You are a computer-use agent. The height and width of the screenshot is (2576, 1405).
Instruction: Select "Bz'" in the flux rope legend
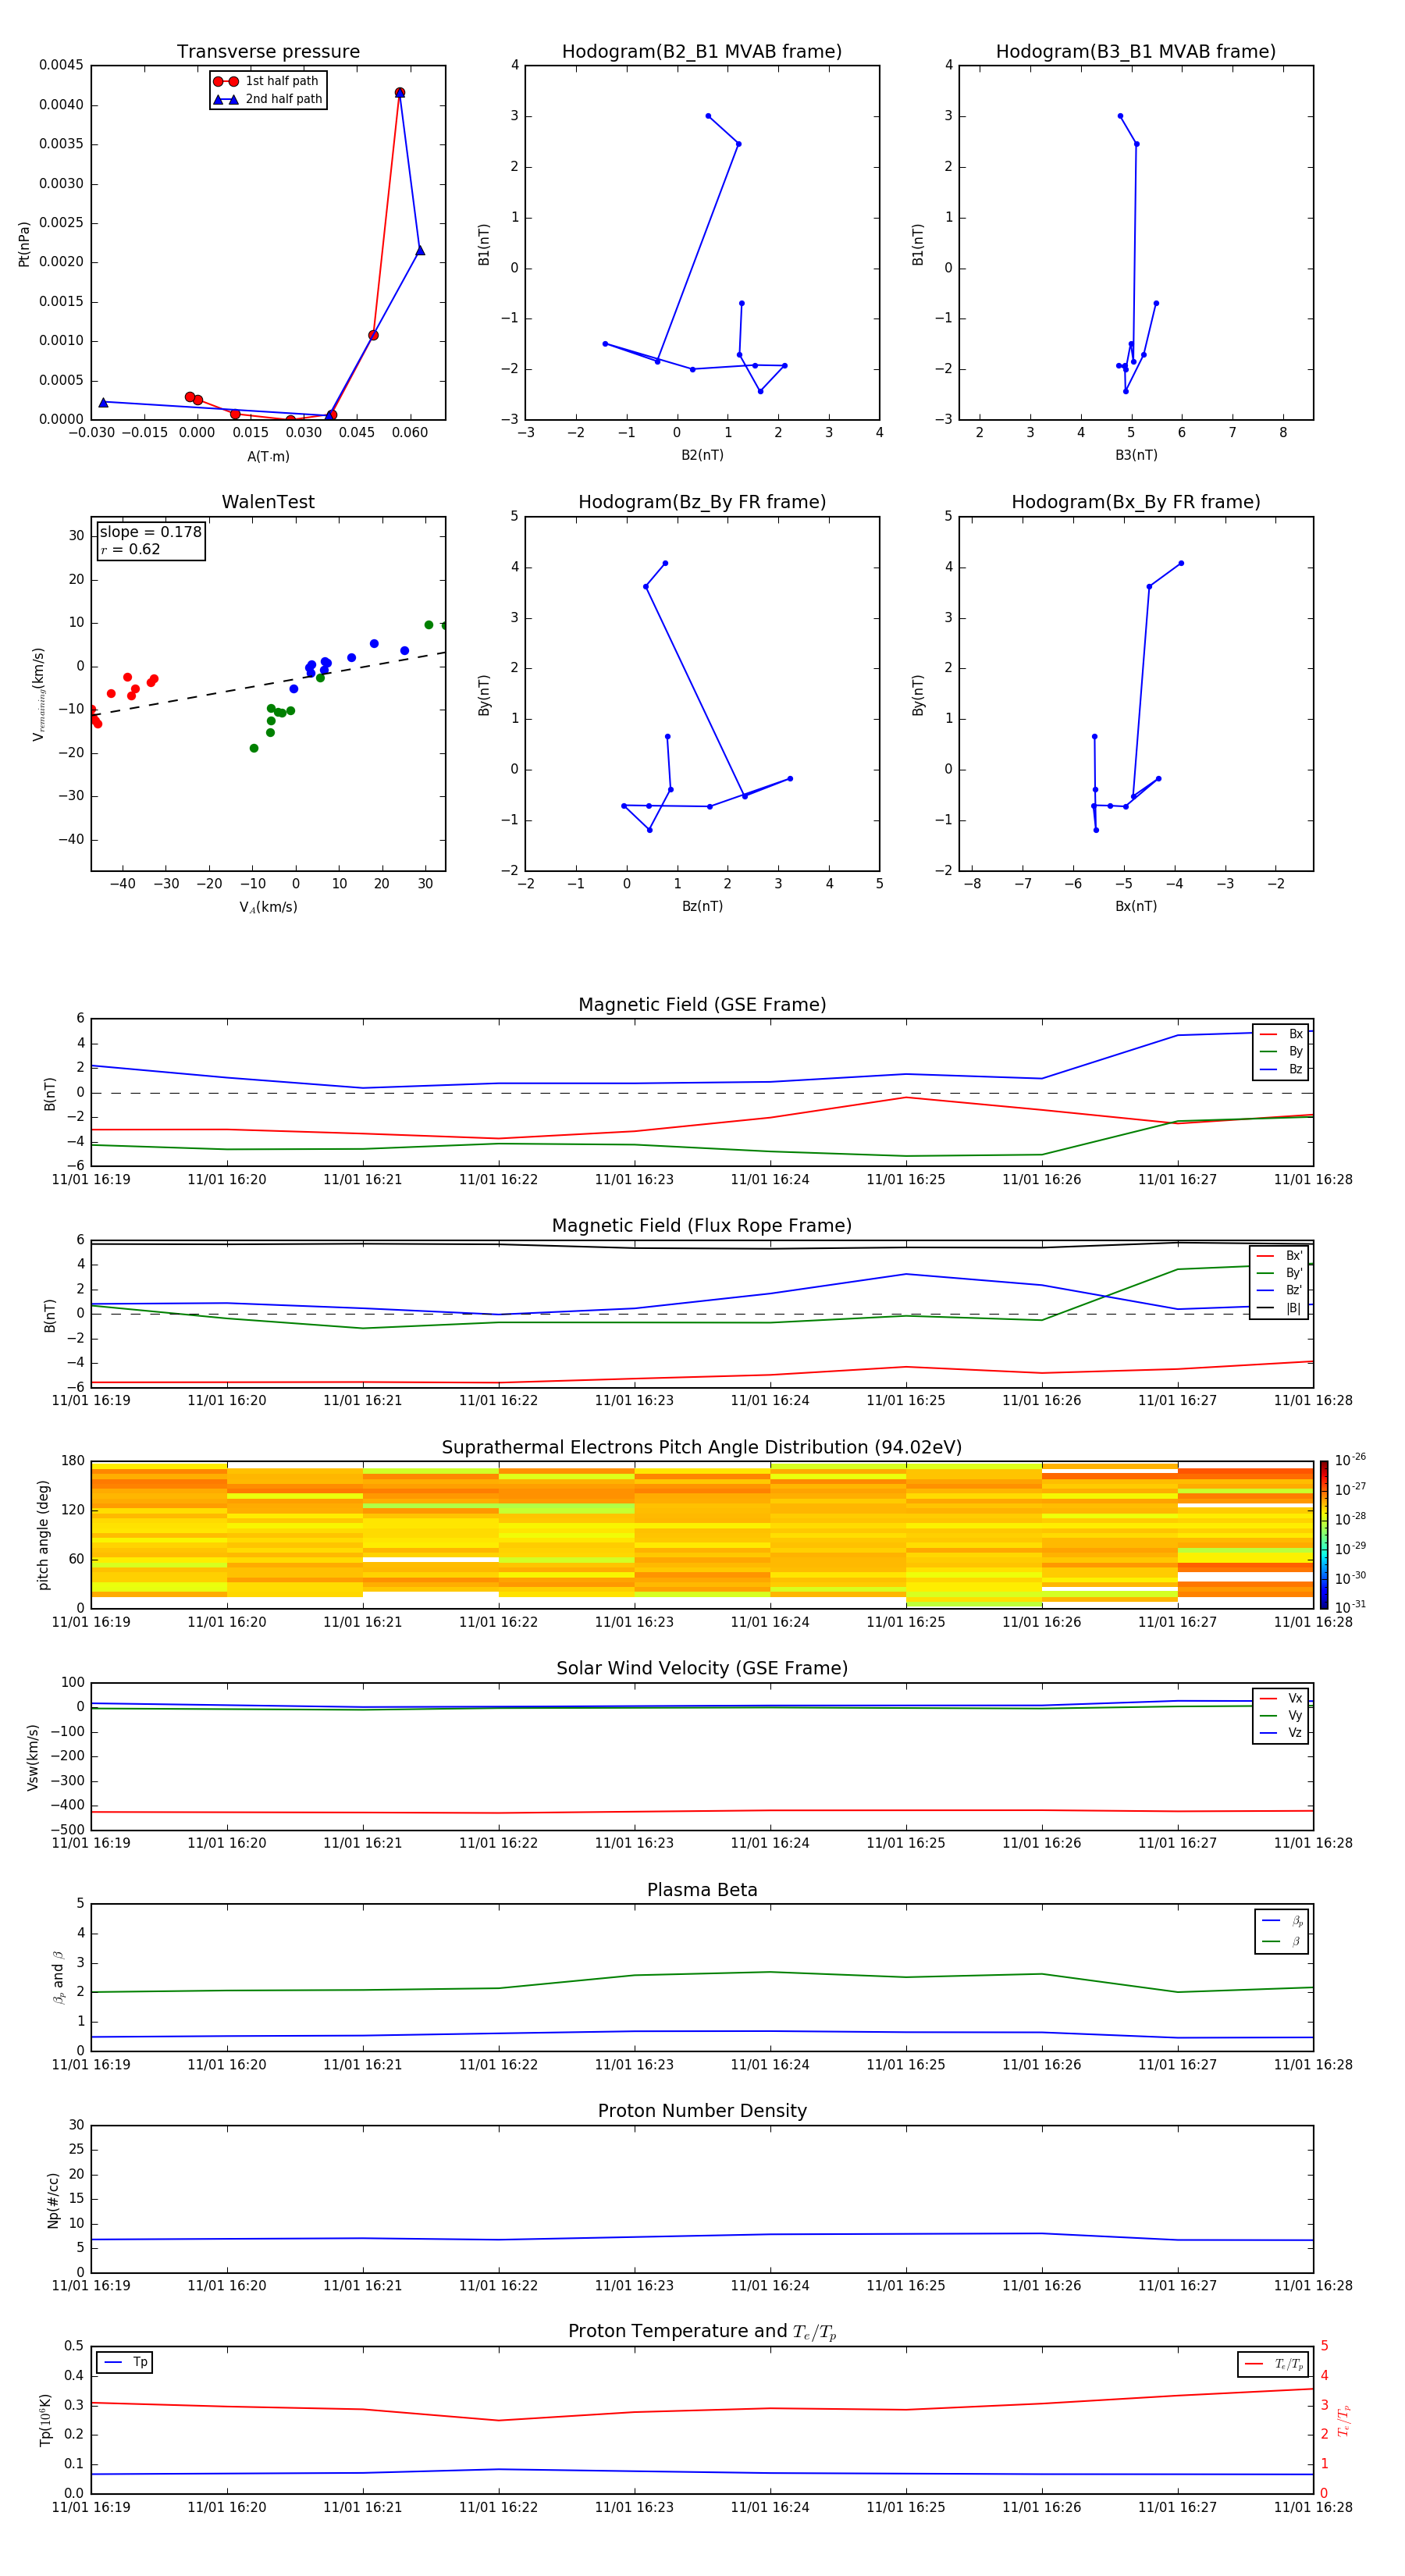coord(1280,1290)
